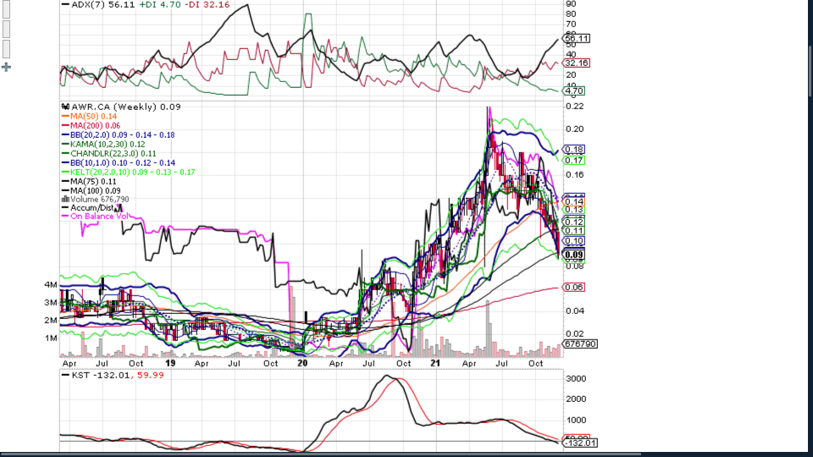Click the 1M volume axis label
Screen dimensions: 813x457
point(51,339)
